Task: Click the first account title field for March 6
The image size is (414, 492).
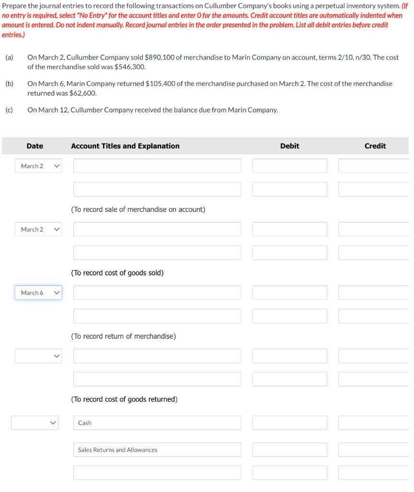Action: tap(157, 293)
